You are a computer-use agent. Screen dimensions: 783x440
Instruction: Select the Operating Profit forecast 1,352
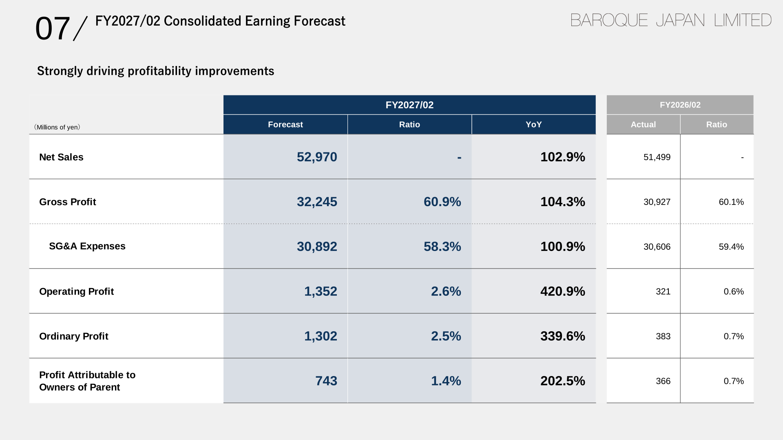coord(321,291)
